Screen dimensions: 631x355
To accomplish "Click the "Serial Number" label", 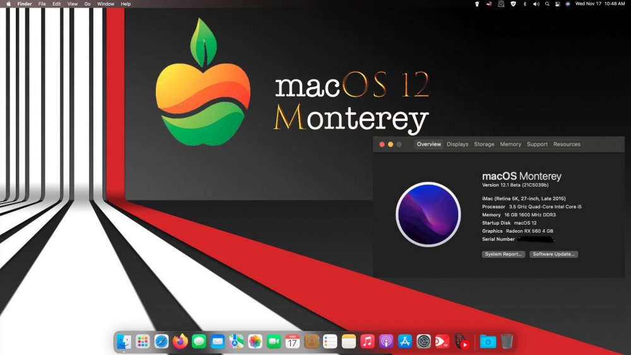I will (498, 239).
